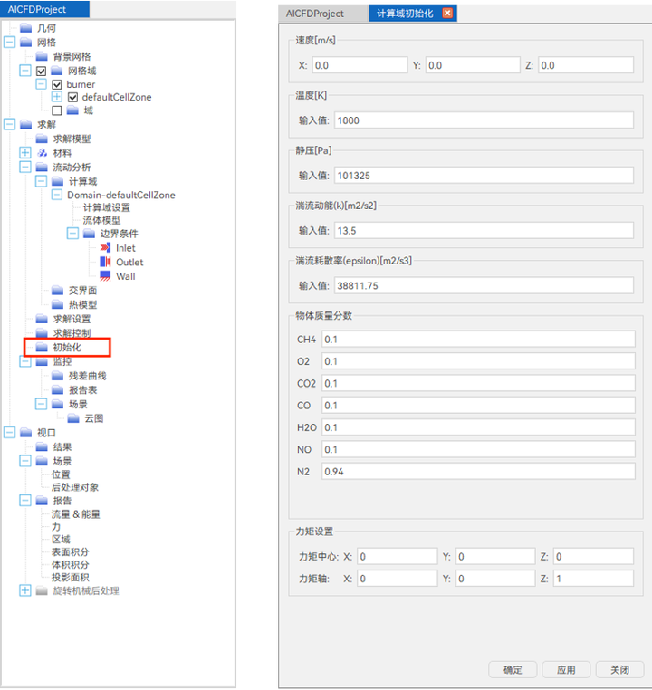
Task: Click the 应用 button
Action: click(x=566, y=670)
